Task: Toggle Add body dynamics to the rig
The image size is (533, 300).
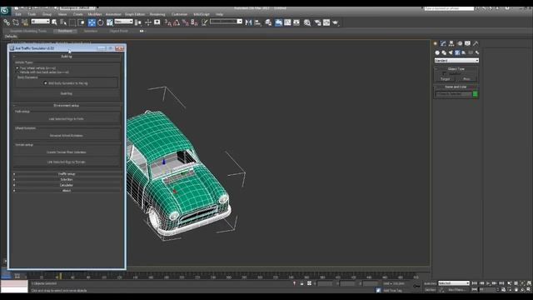Action: pos(46,83)
